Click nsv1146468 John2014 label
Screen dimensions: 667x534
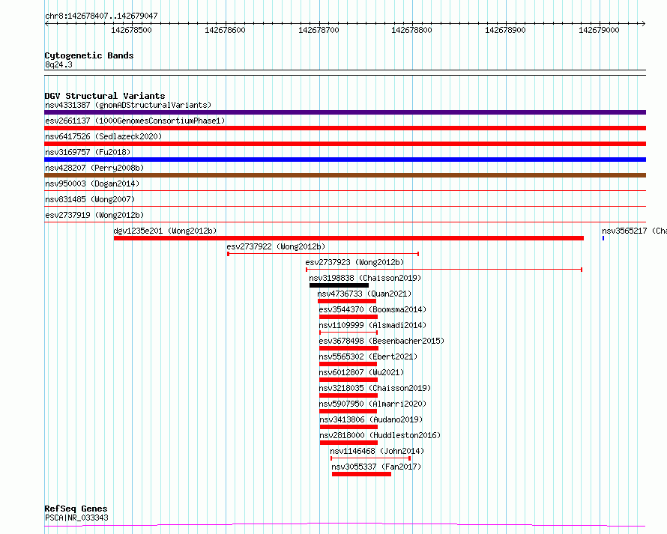(377, 451)
